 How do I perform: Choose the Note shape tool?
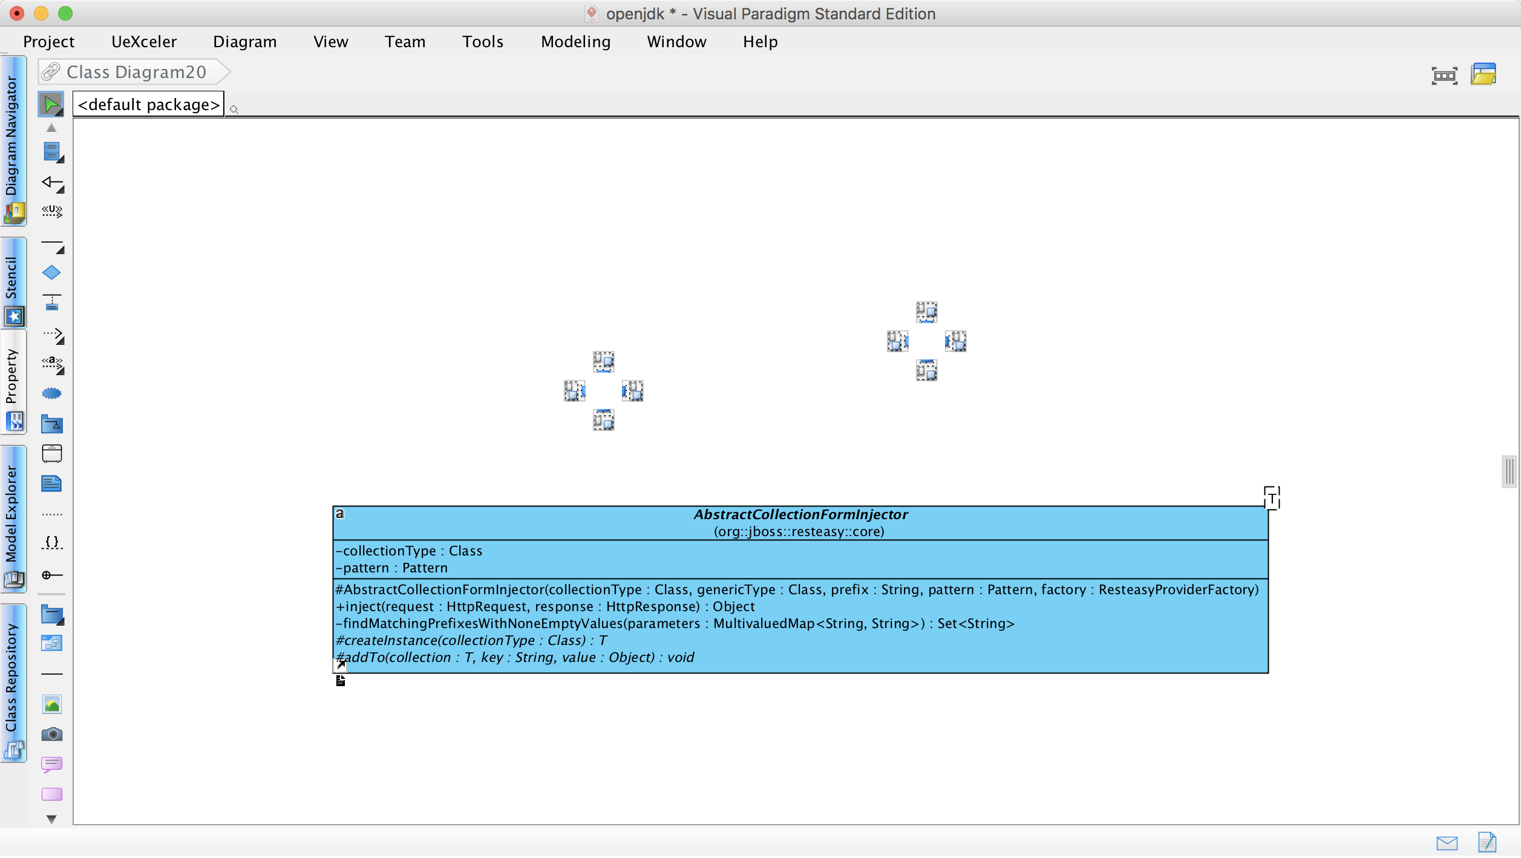pos(51,484)
